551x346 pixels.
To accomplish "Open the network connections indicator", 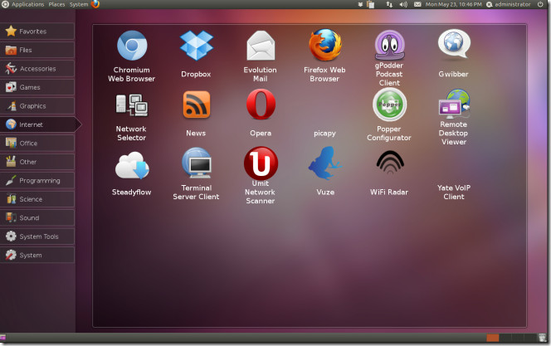I will coord(389,4).
